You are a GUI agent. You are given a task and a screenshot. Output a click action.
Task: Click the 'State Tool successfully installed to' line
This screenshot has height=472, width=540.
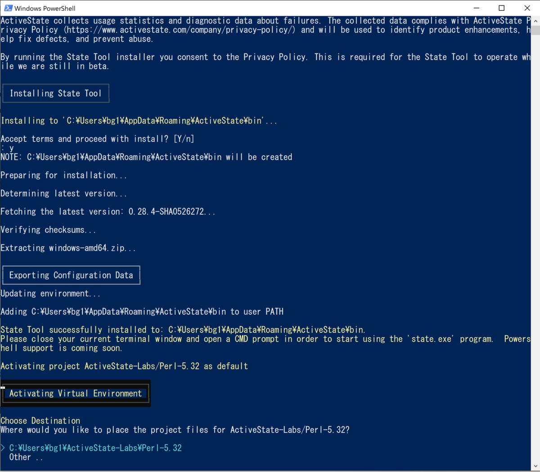[183, 330]
